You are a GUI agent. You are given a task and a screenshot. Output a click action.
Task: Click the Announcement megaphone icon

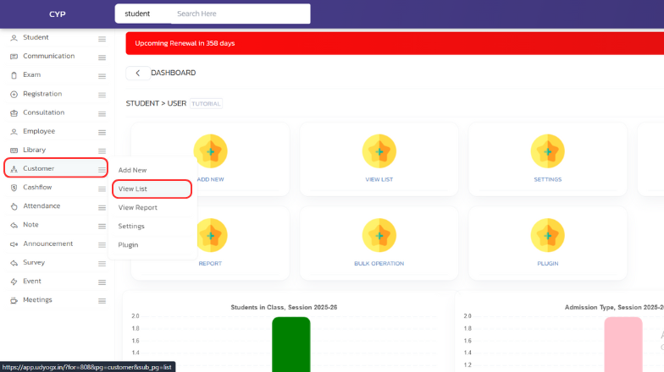(14, 244)
